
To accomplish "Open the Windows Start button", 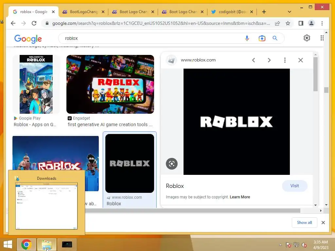I will pos(8,244).
